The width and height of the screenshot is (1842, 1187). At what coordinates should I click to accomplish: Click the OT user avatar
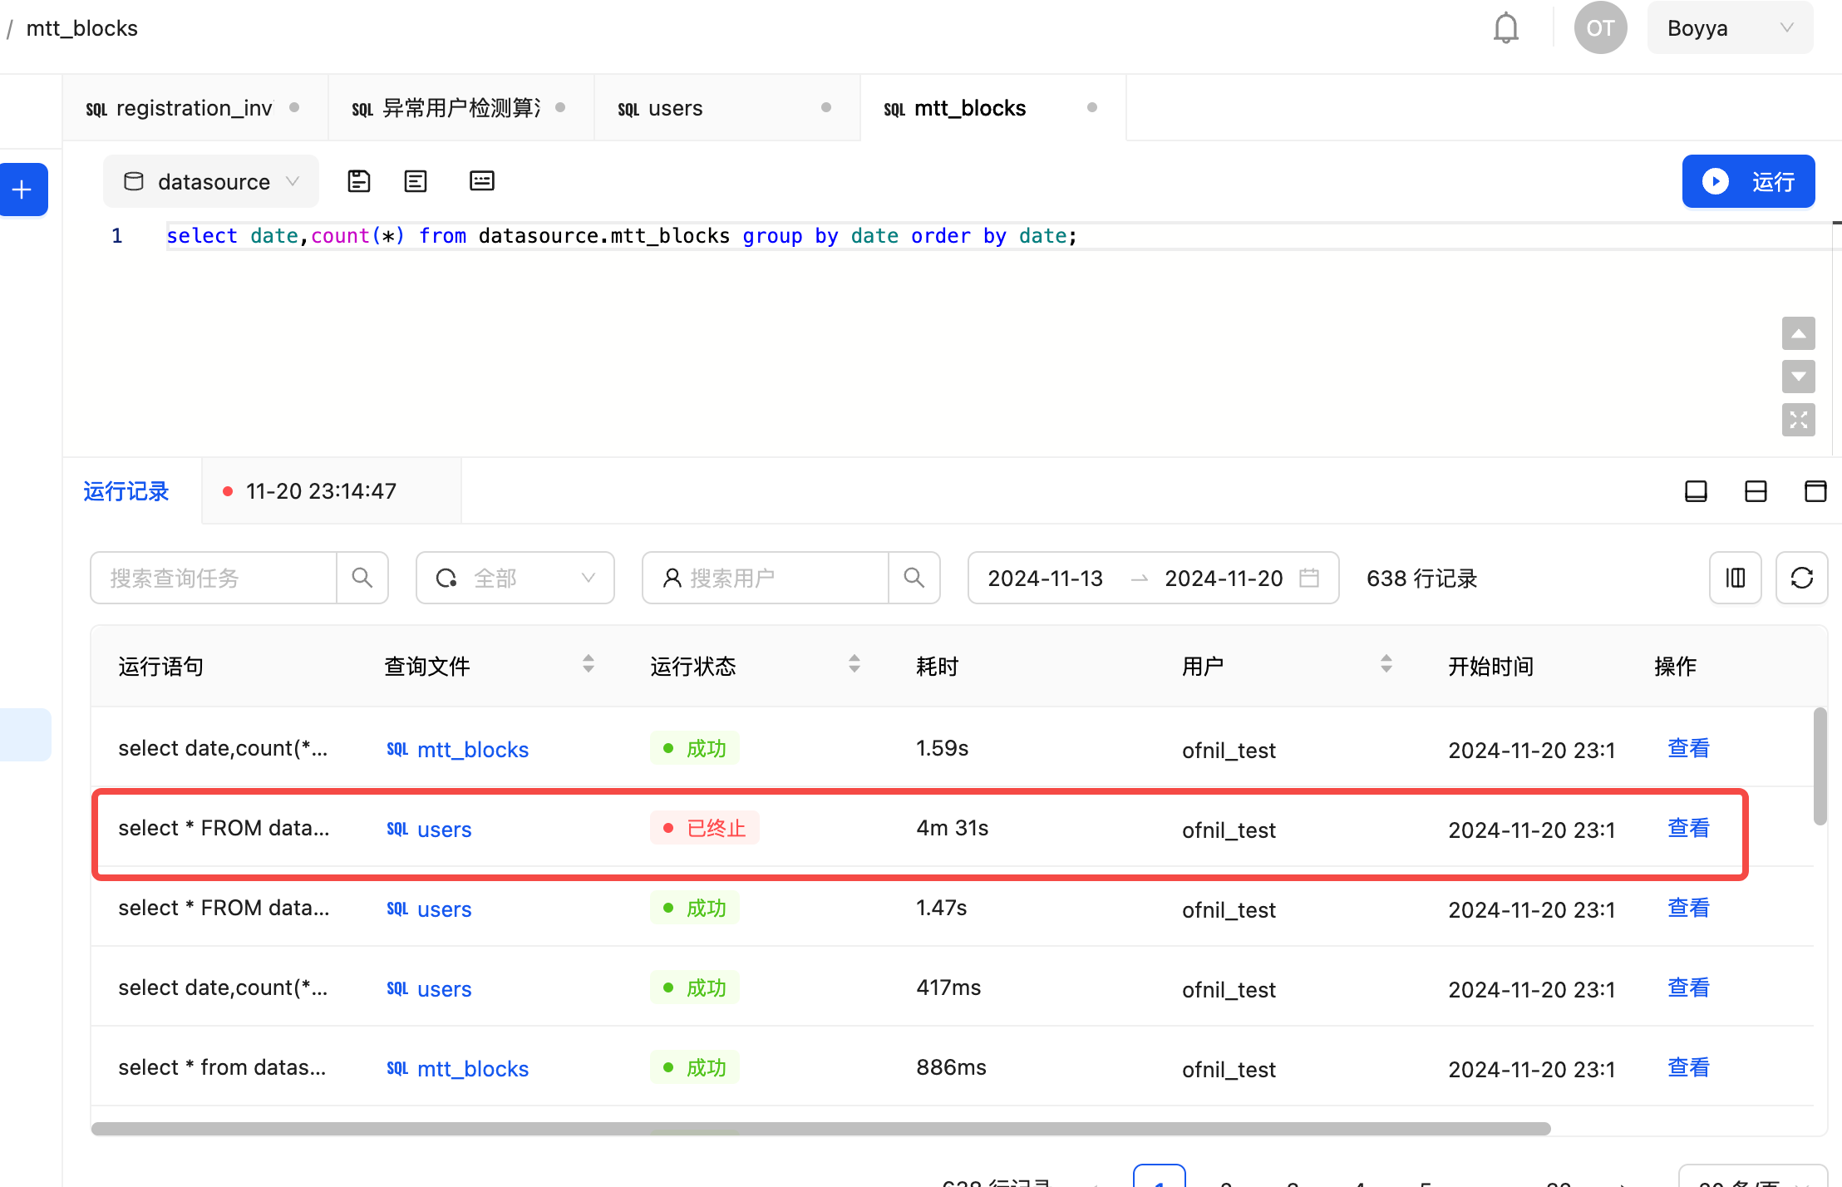pyautogui.click(x=1600, y=28)
